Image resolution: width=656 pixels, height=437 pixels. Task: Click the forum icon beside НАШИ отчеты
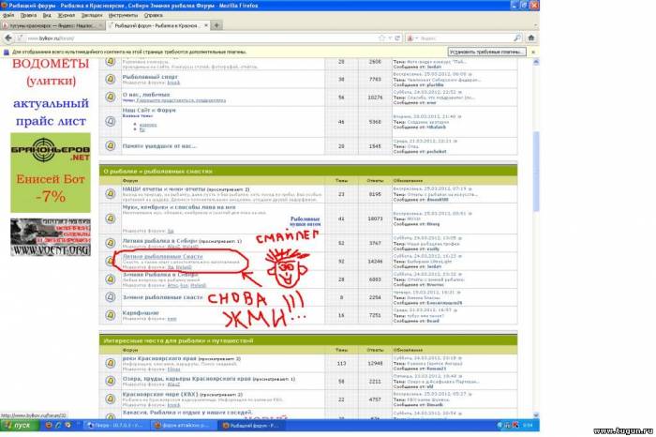point(111,194)
